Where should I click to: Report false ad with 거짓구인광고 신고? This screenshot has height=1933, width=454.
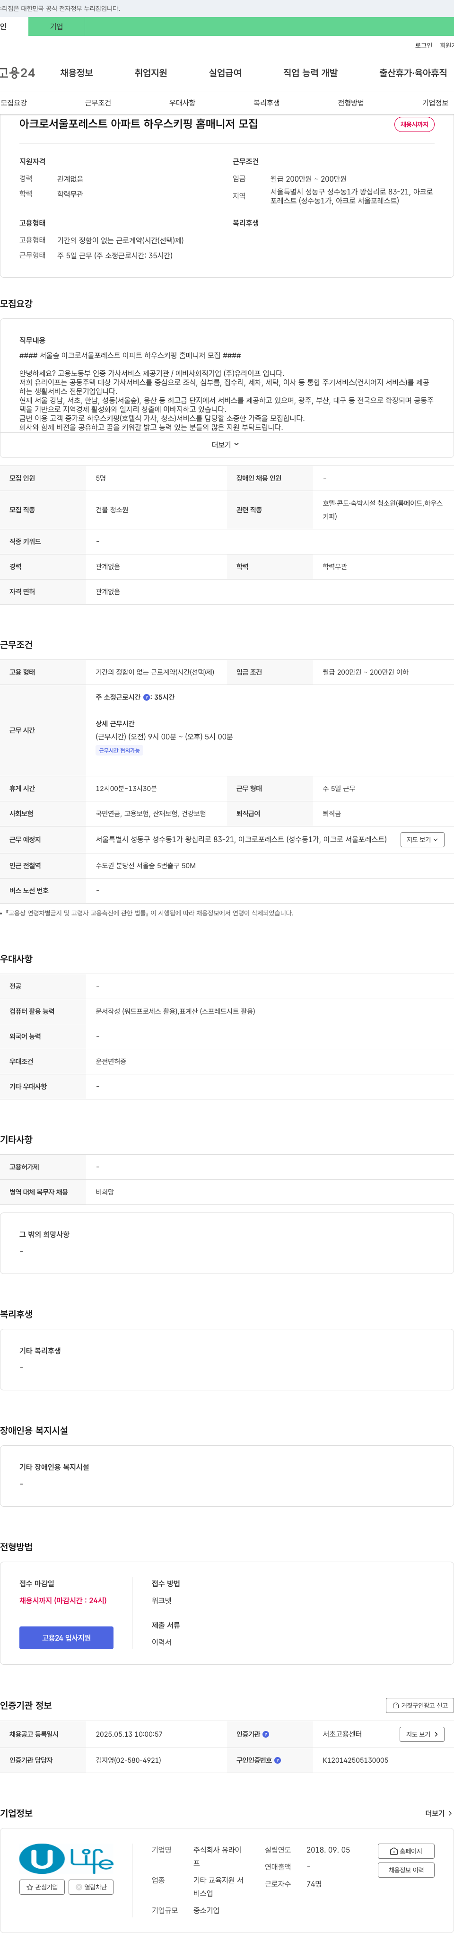click(x=419, y=1705)
